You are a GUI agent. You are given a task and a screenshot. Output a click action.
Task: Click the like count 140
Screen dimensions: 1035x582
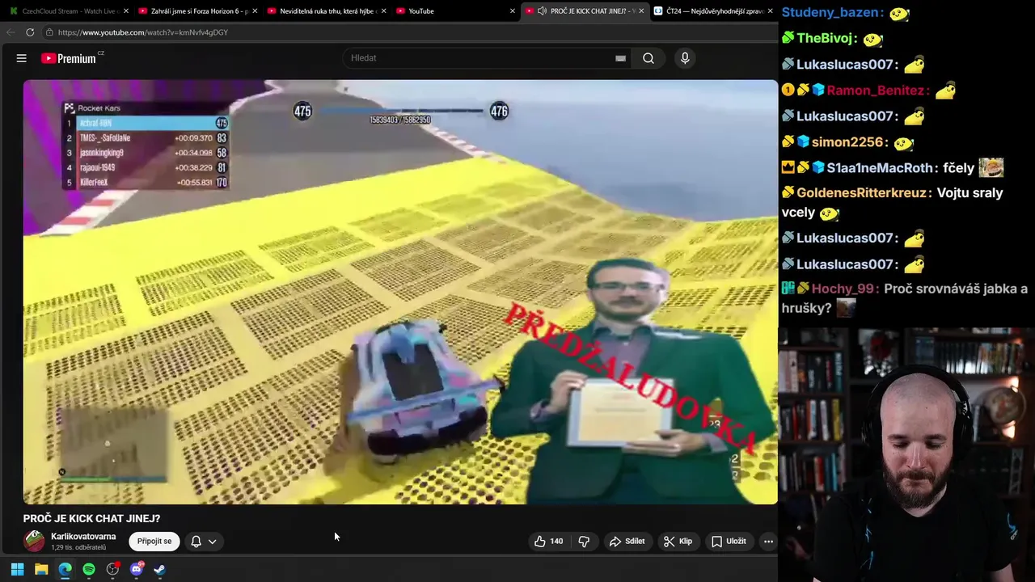coord(556,542)
